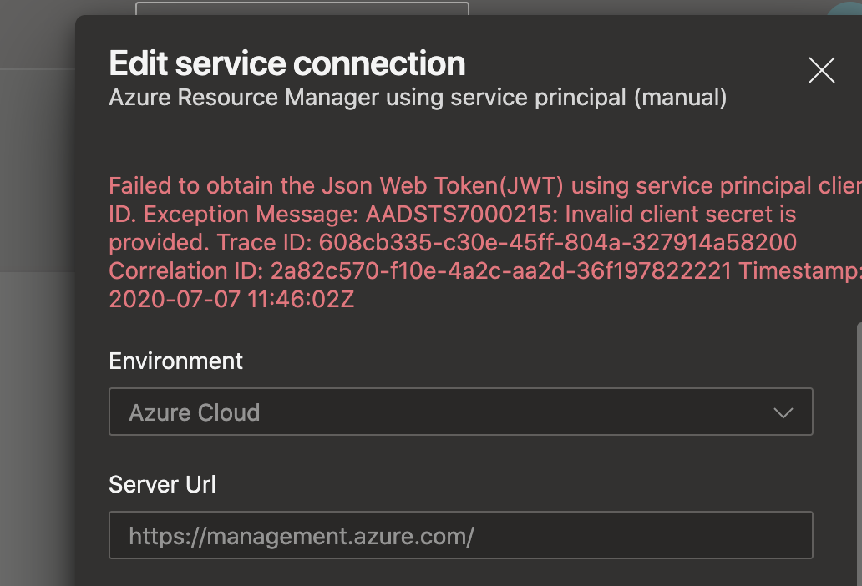Click the Server Url field label
The width and height of the screenshot is (862, 586).
(162, 484)
